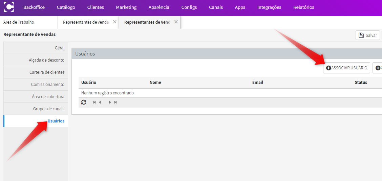This screenshot has width=382, height=181.
Task: Open the Configs menu
Action: coord(189,7)
